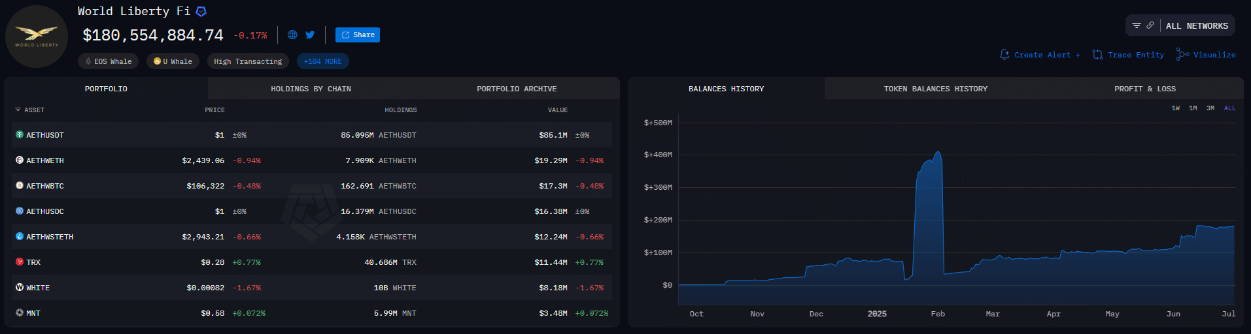The width and height of the screenshot is (1251, 334).
Task: Open the website globe icon
Action: tap(292, 35)
